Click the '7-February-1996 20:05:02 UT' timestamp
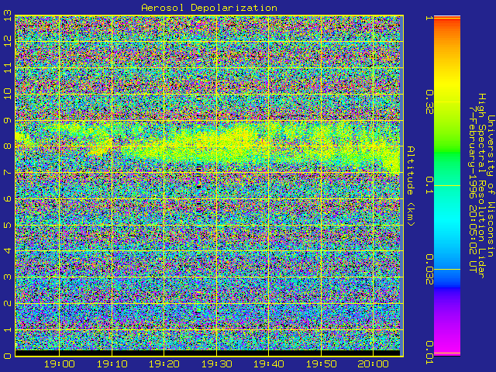This screenshot has width=496, height=372. pyautogui.click(x=473, y=189)
